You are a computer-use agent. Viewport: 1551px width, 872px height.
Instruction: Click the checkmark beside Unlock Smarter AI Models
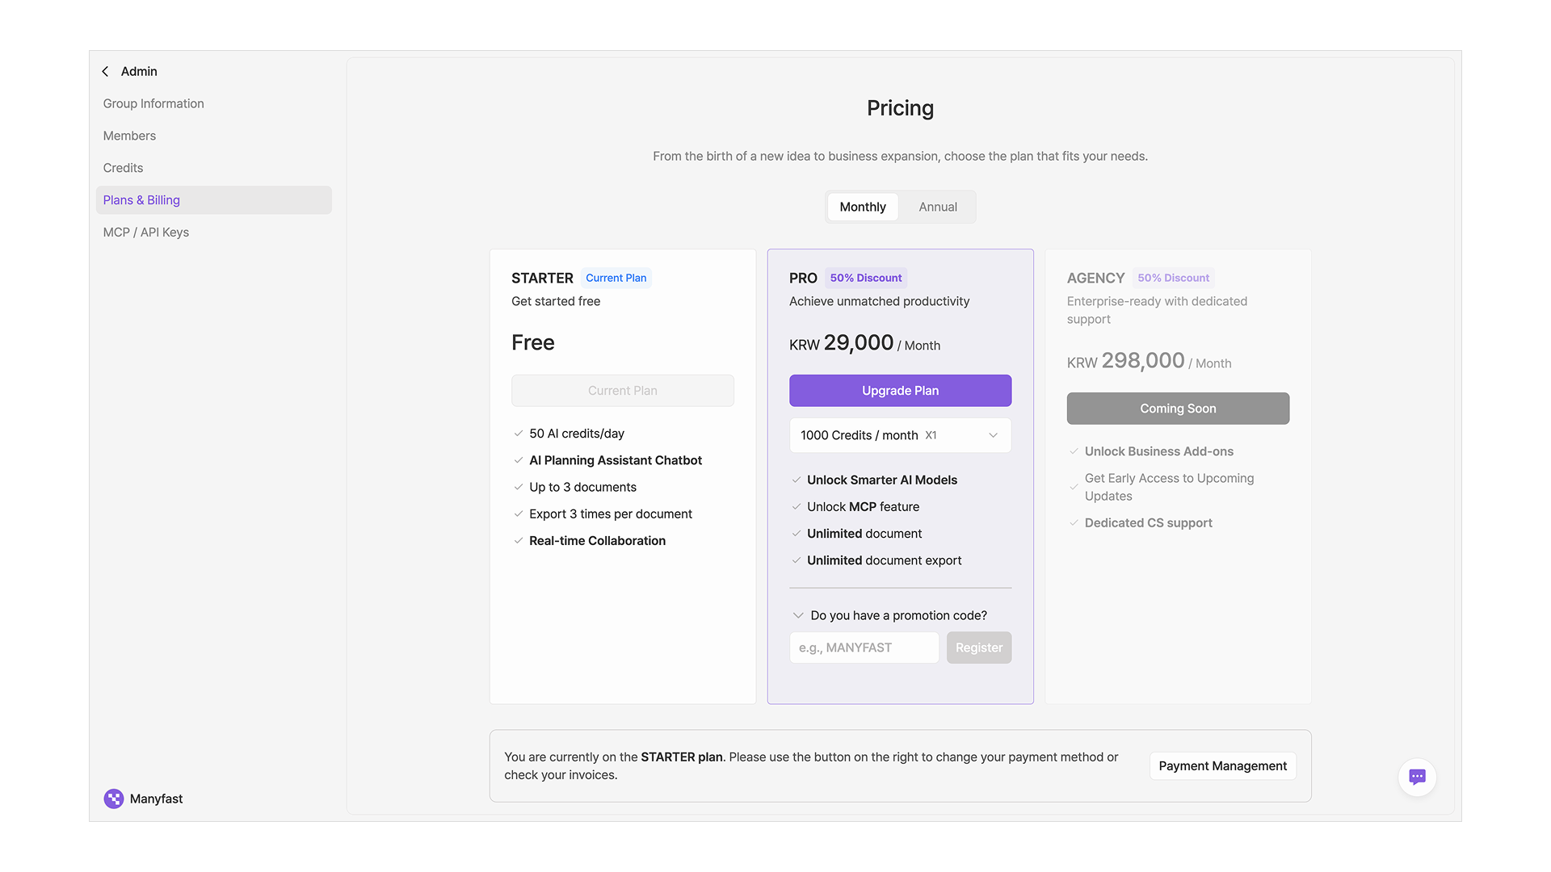pos(797,480)
